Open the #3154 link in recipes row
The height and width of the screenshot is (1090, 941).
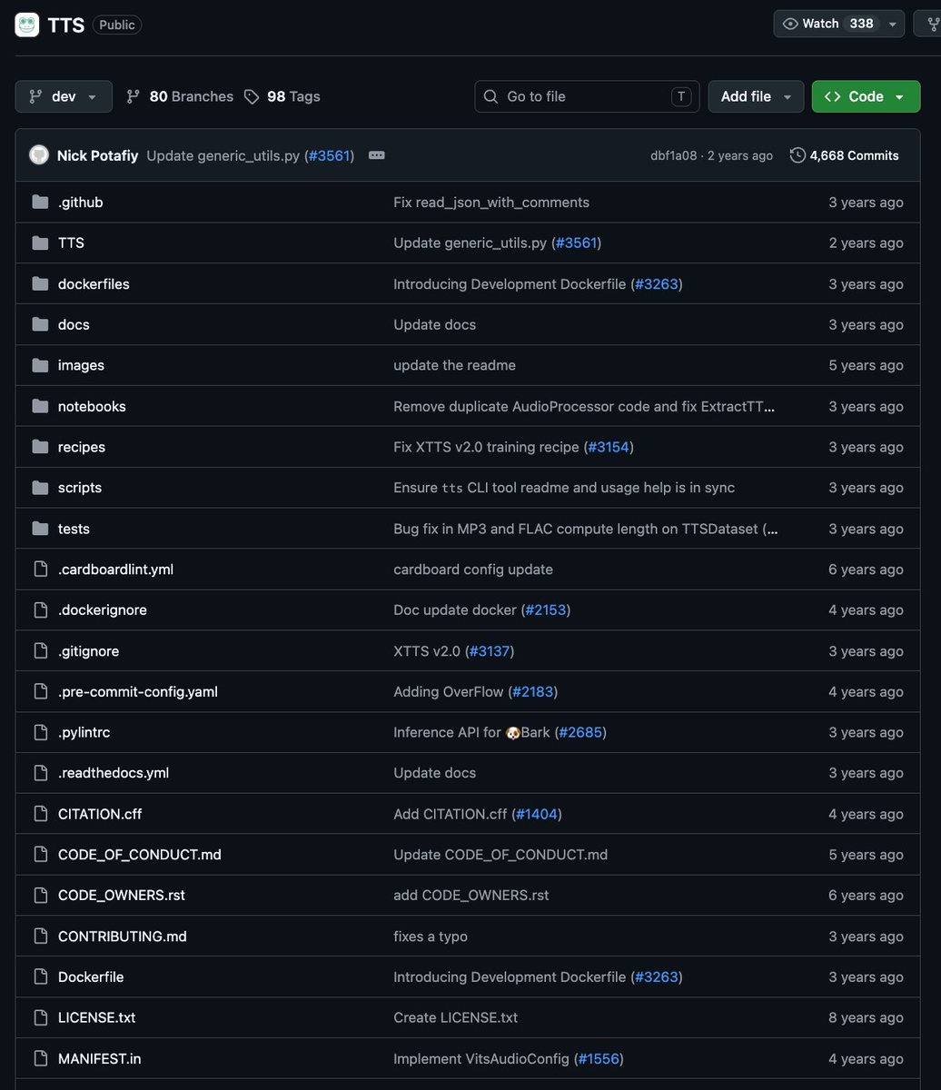[x=609, y=447]
